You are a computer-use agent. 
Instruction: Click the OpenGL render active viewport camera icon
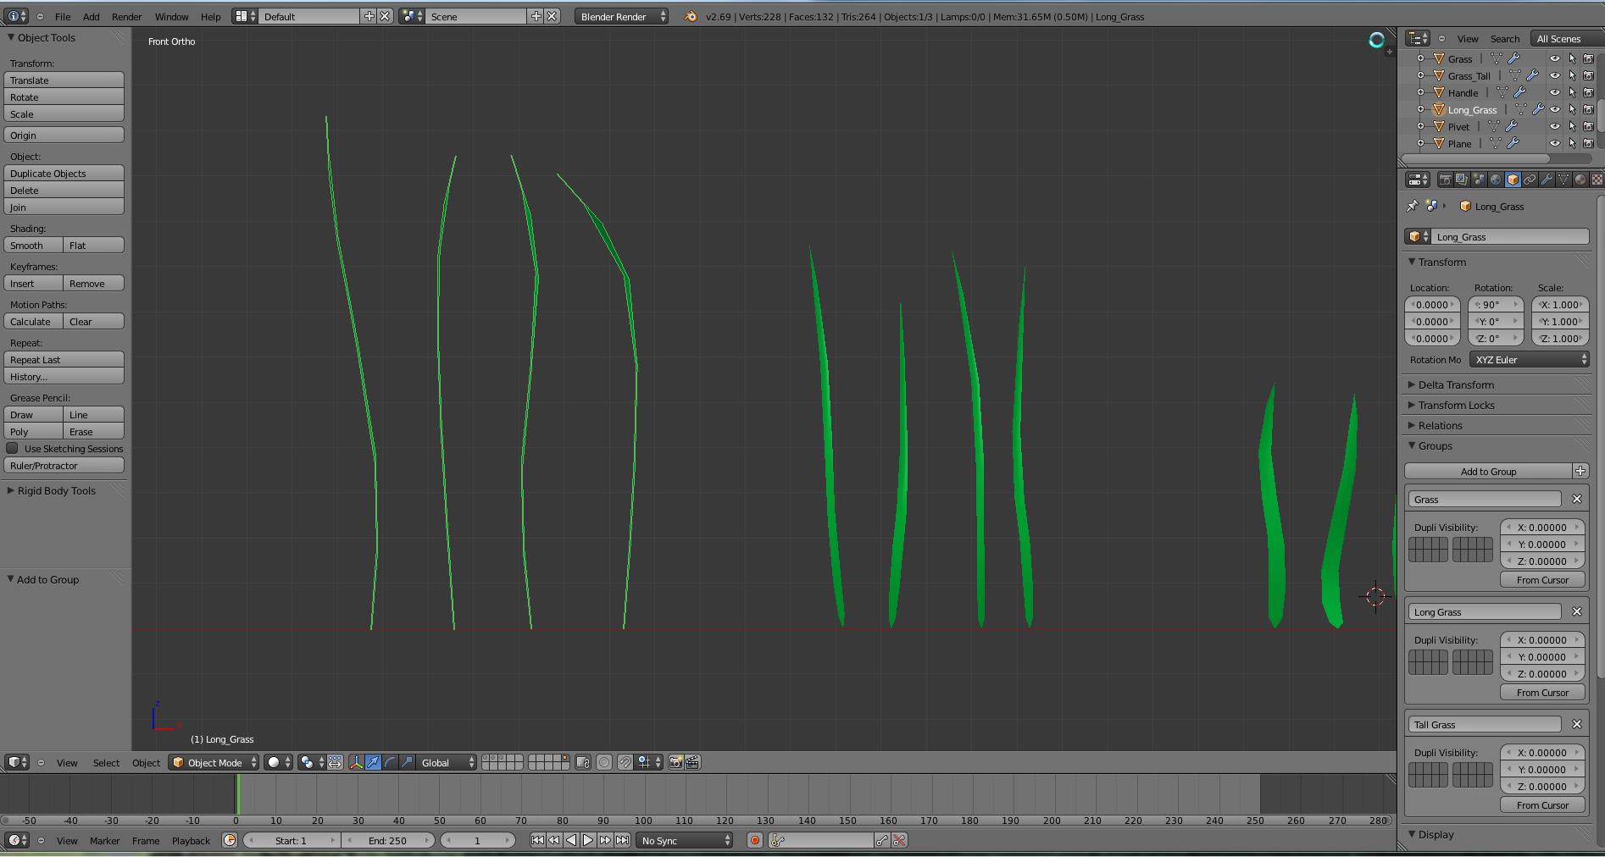[675, 762]
